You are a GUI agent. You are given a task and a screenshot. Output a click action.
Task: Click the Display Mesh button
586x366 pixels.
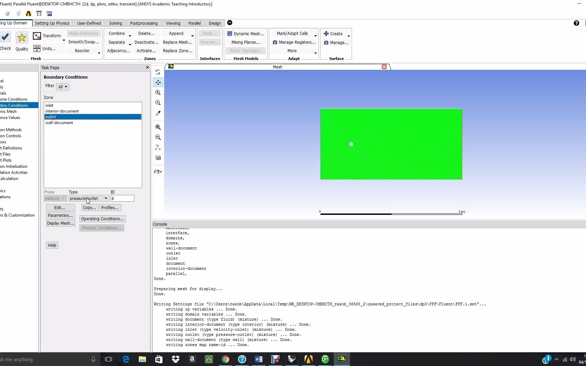click(x=60, y=223)
